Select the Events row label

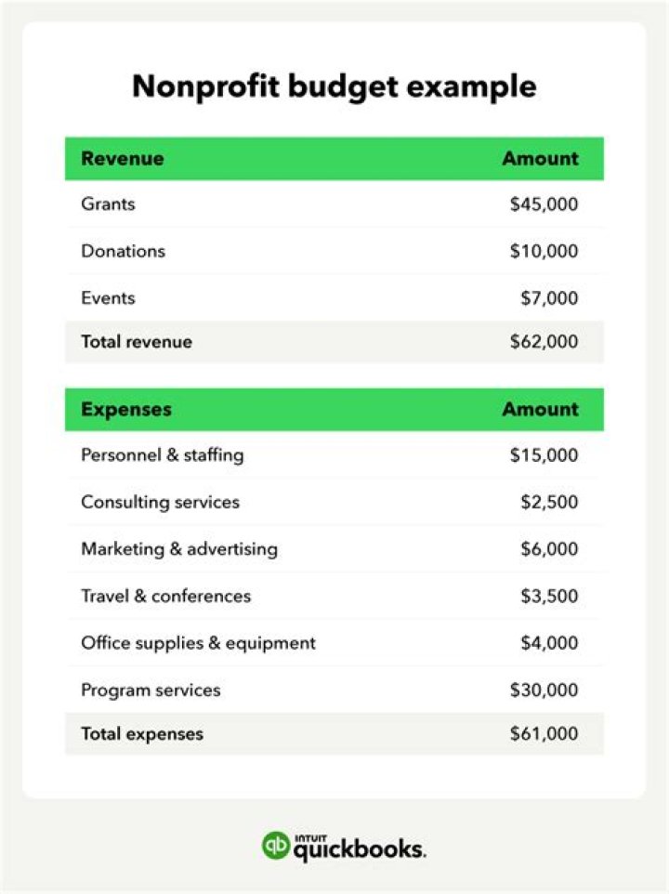108,298
